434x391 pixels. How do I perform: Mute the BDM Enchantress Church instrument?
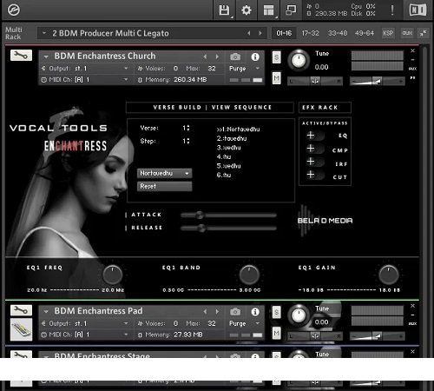click(277, 77)
